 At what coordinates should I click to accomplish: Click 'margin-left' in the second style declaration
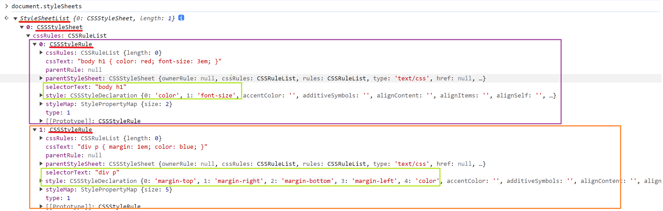374,181
